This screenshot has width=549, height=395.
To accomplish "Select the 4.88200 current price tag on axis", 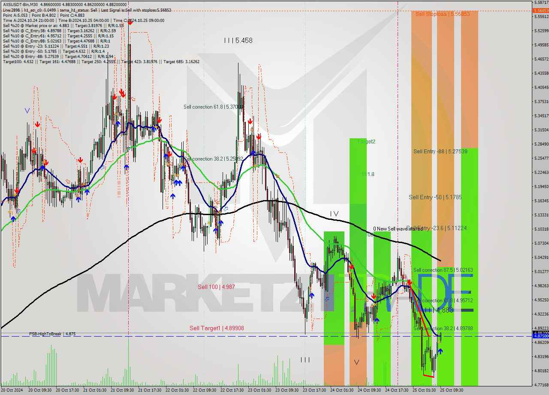I will [540, 333].
